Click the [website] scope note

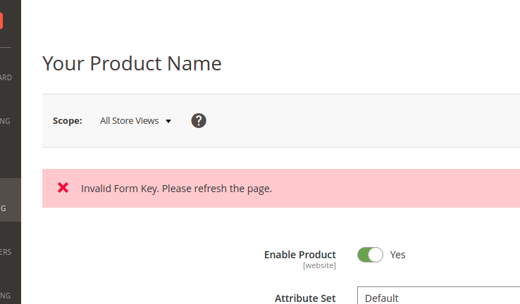[319, 266]
